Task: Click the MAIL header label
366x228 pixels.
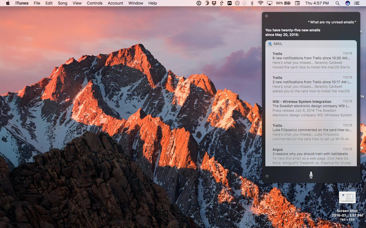Action: (278, 44)
